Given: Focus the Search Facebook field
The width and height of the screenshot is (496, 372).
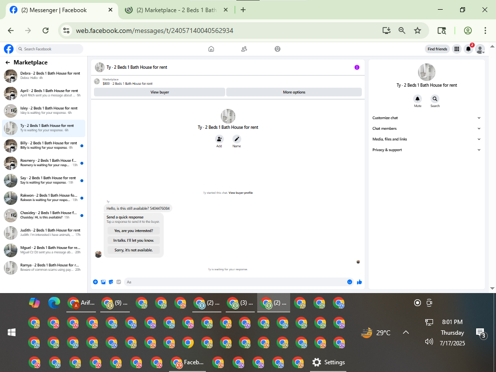Looking at the screenshot, I should point(50,49).
